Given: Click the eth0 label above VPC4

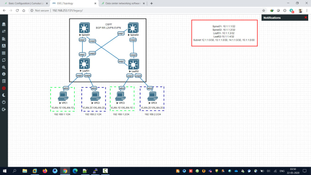Looking at the screenshot, I should [x=150, y=88].
